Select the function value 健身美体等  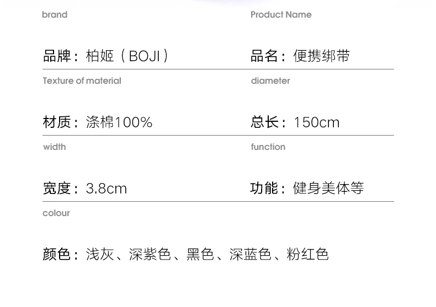328,188
